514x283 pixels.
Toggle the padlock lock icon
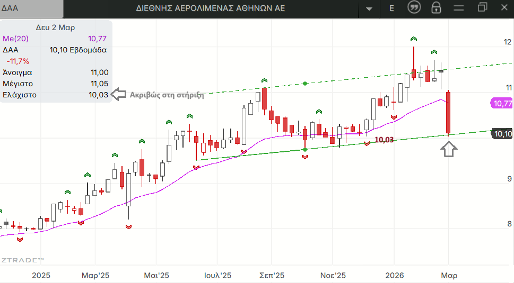pos(436,8)
